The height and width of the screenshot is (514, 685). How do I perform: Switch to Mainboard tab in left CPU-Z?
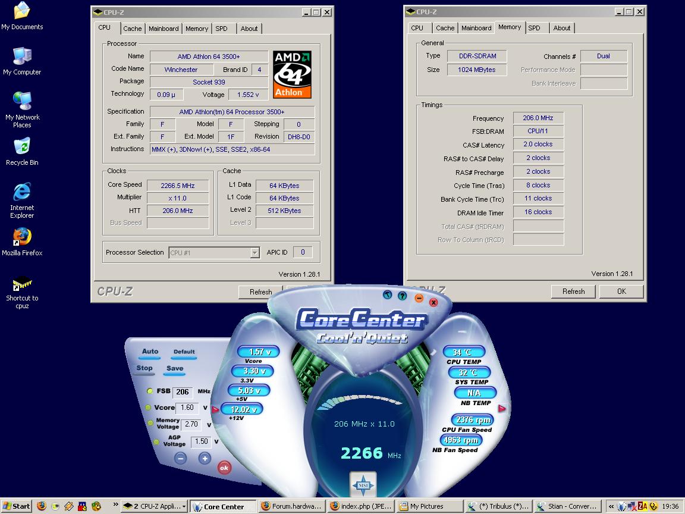(x=164, y=29)
